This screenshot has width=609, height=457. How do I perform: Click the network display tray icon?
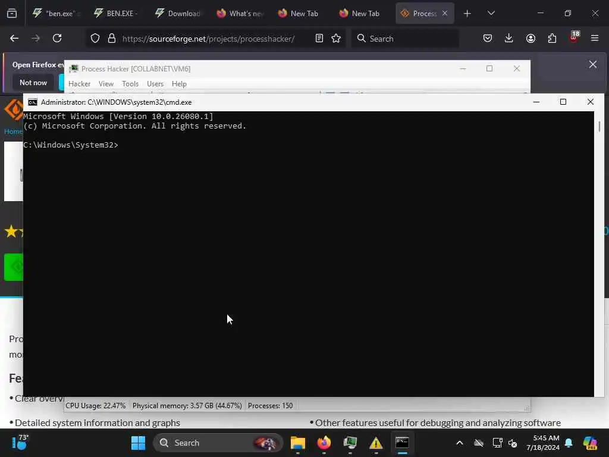[x=497, y=443]
